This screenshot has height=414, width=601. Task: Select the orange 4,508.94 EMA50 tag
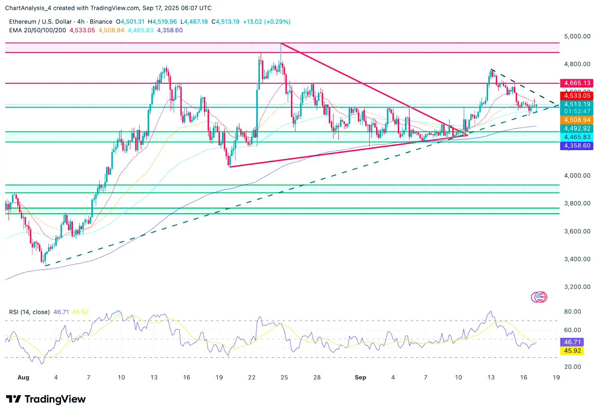(577, 120)
